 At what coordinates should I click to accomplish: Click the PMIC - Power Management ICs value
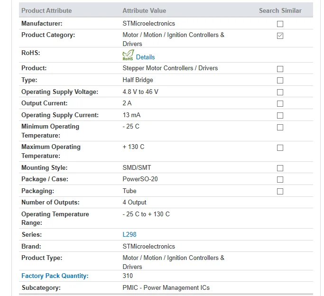point(166,287)
